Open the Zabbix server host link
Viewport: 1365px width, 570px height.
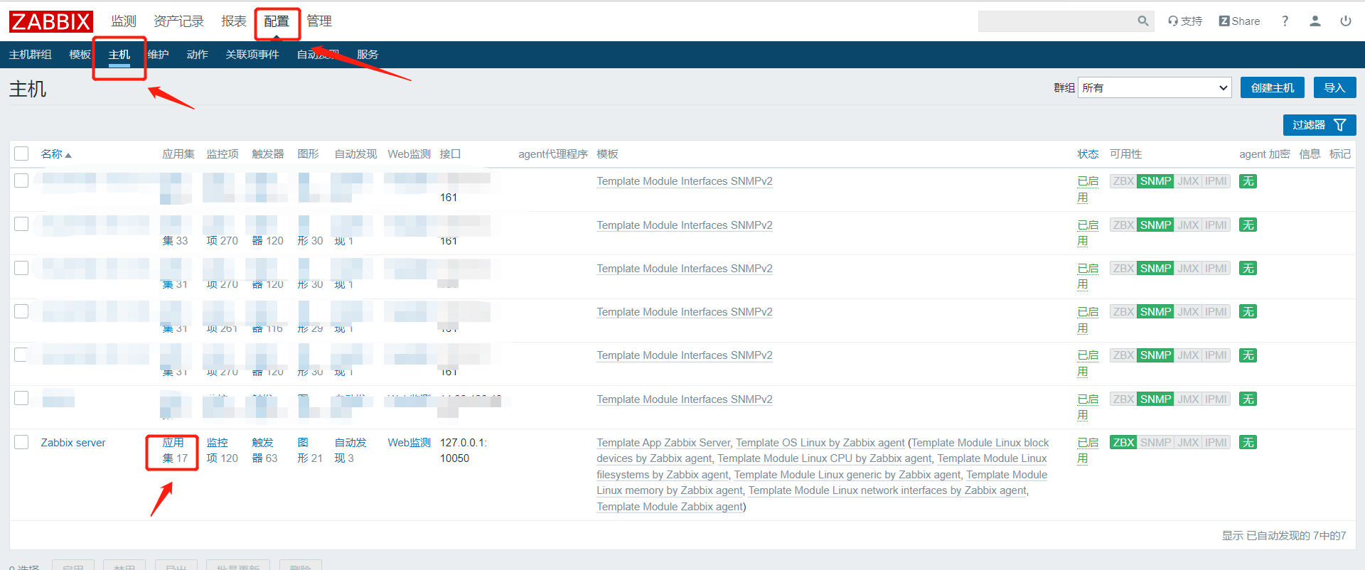(73, 442)
